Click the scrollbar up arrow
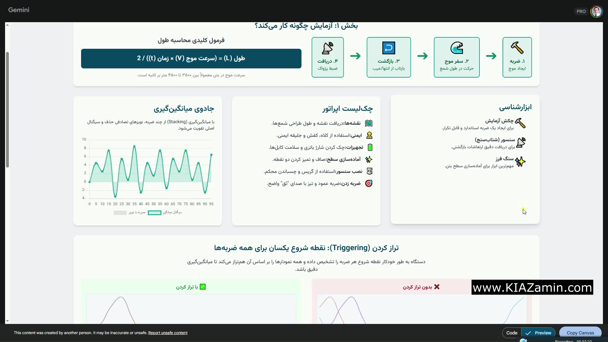 [7, 25]
